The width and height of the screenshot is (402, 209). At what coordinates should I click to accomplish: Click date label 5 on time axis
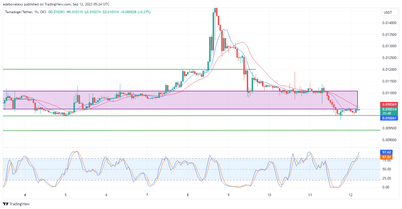66,195
